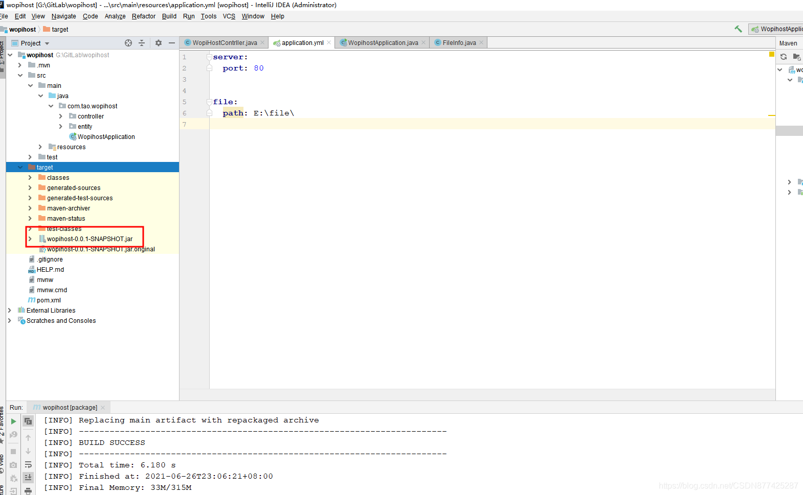Fold the file block in editor gutter
The image size is (803, 495).
(209, 102)
